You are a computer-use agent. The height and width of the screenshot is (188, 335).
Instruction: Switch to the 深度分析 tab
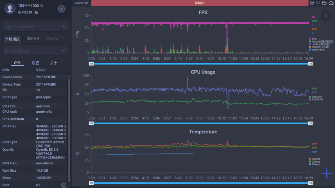click(x=33, y=39)
